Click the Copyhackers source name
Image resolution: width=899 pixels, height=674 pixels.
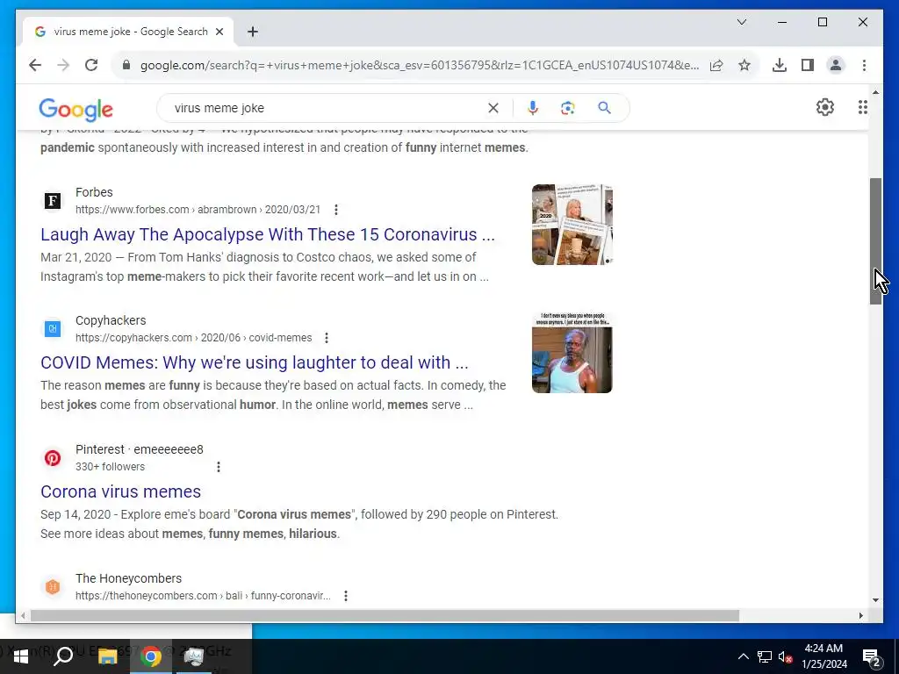111,321
